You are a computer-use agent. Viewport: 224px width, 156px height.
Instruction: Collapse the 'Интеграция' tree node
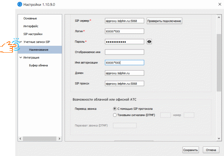pos(21,58)
